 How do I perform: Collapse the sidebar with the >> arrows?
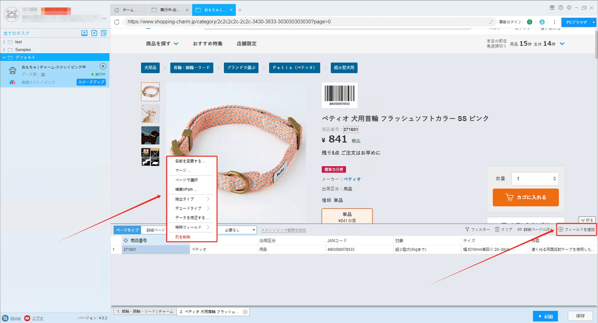point(104,18)
